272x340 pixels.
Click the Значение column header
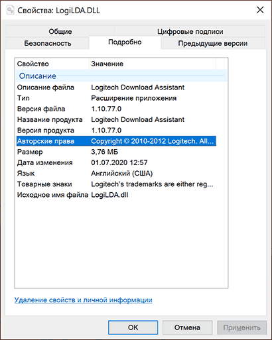pyautogui.click(x=153, y=64)
